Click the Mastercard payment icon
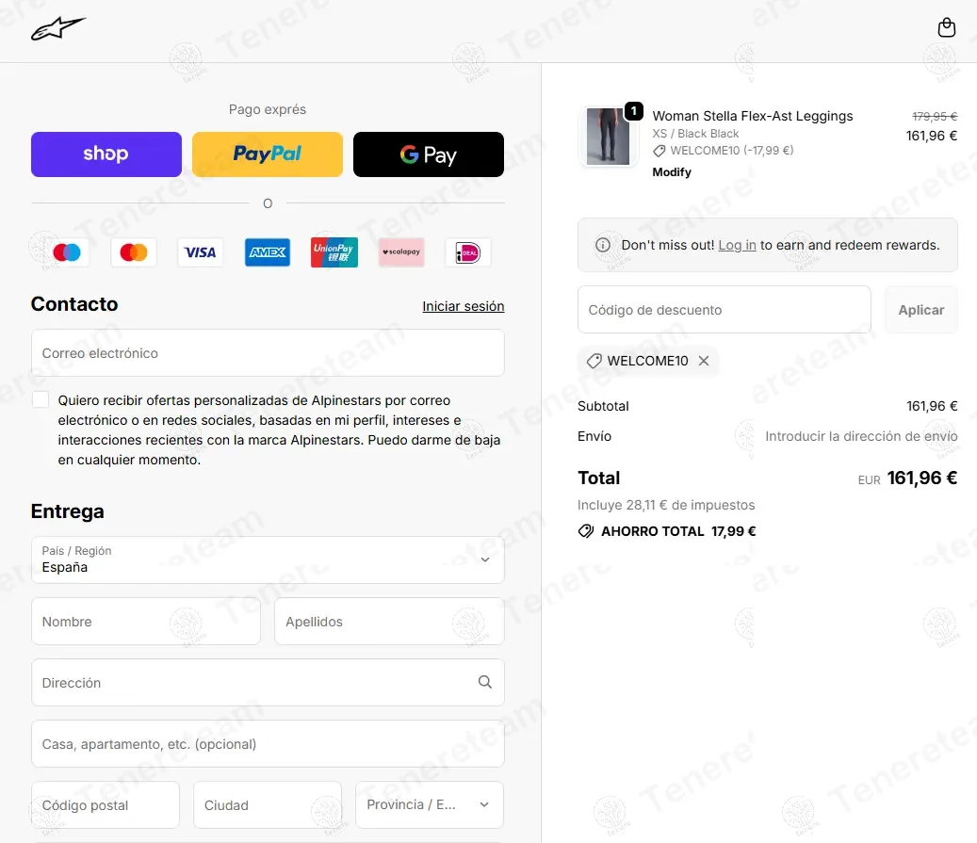Viewport: 977px width, 843px height. (134, 252)
